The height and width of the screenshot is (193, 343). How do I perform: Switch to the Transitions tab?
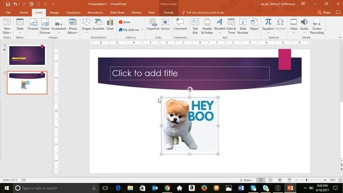point(73,12)
